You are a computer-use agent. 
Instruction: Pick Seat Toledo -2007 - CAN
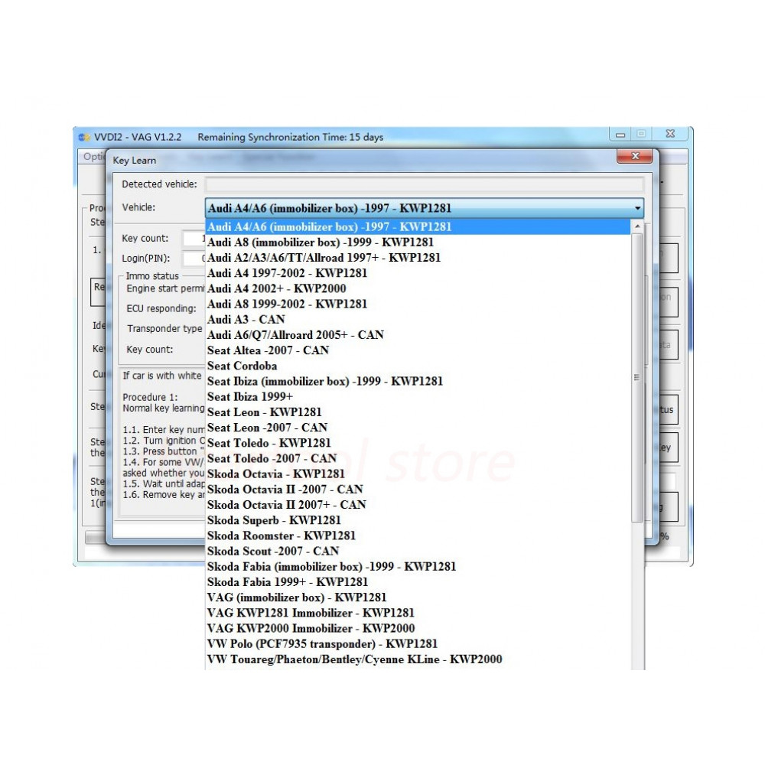(x=272, y=458)
